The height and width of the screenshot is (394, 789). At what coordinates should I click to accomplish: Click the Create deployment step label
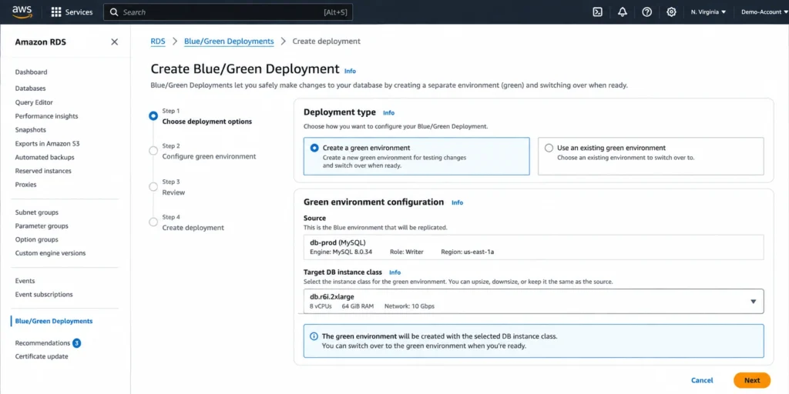(193, 228)
